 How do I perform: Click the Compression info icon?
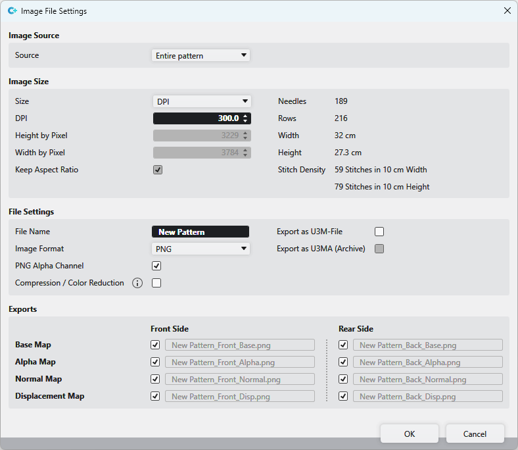(x=137, y=284)
